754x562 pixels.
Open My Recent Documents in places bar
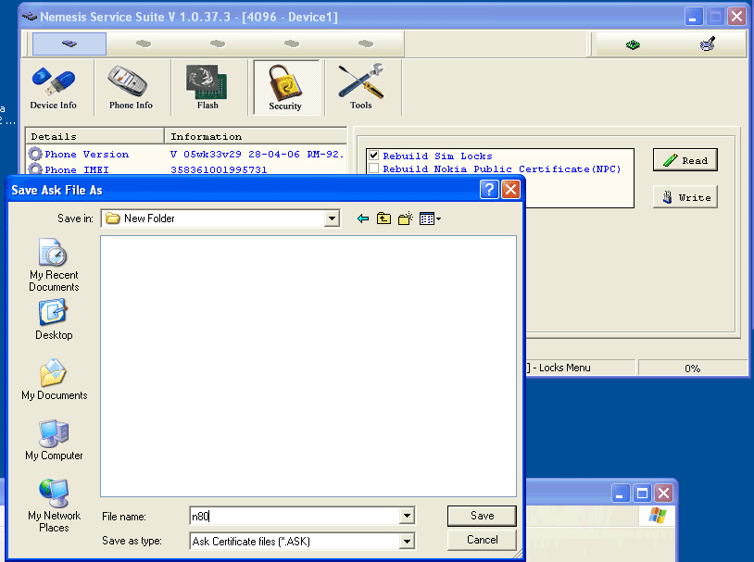pos(54,265)
